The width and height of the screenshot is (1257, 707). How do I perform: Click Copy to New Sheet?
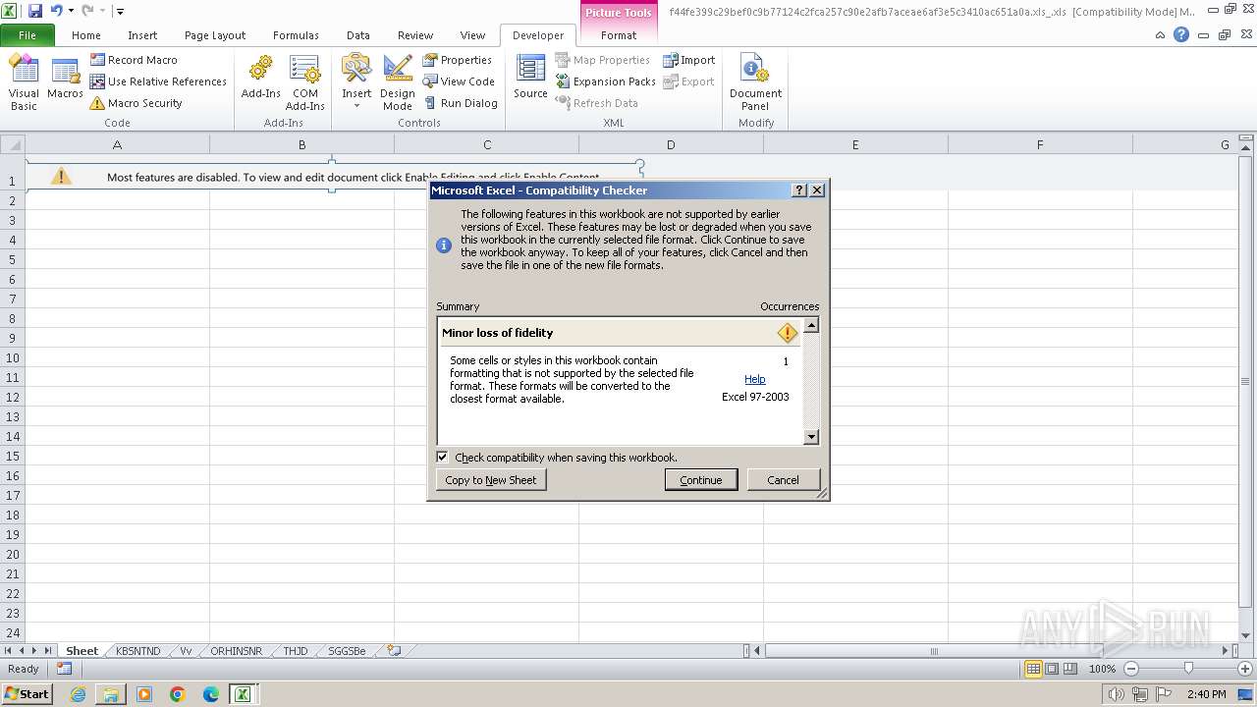pyautogui.click(x=491, y=480)
